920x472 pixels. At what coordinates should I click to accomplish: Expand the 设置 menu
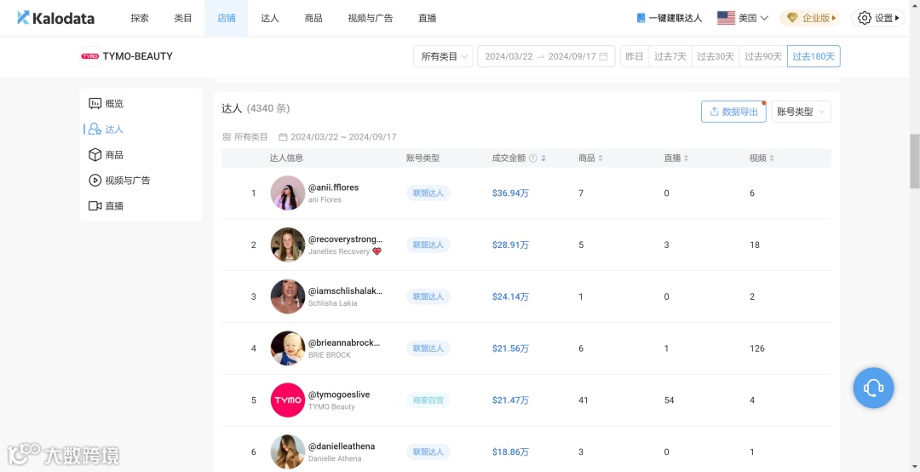click(x=877, y=18)
